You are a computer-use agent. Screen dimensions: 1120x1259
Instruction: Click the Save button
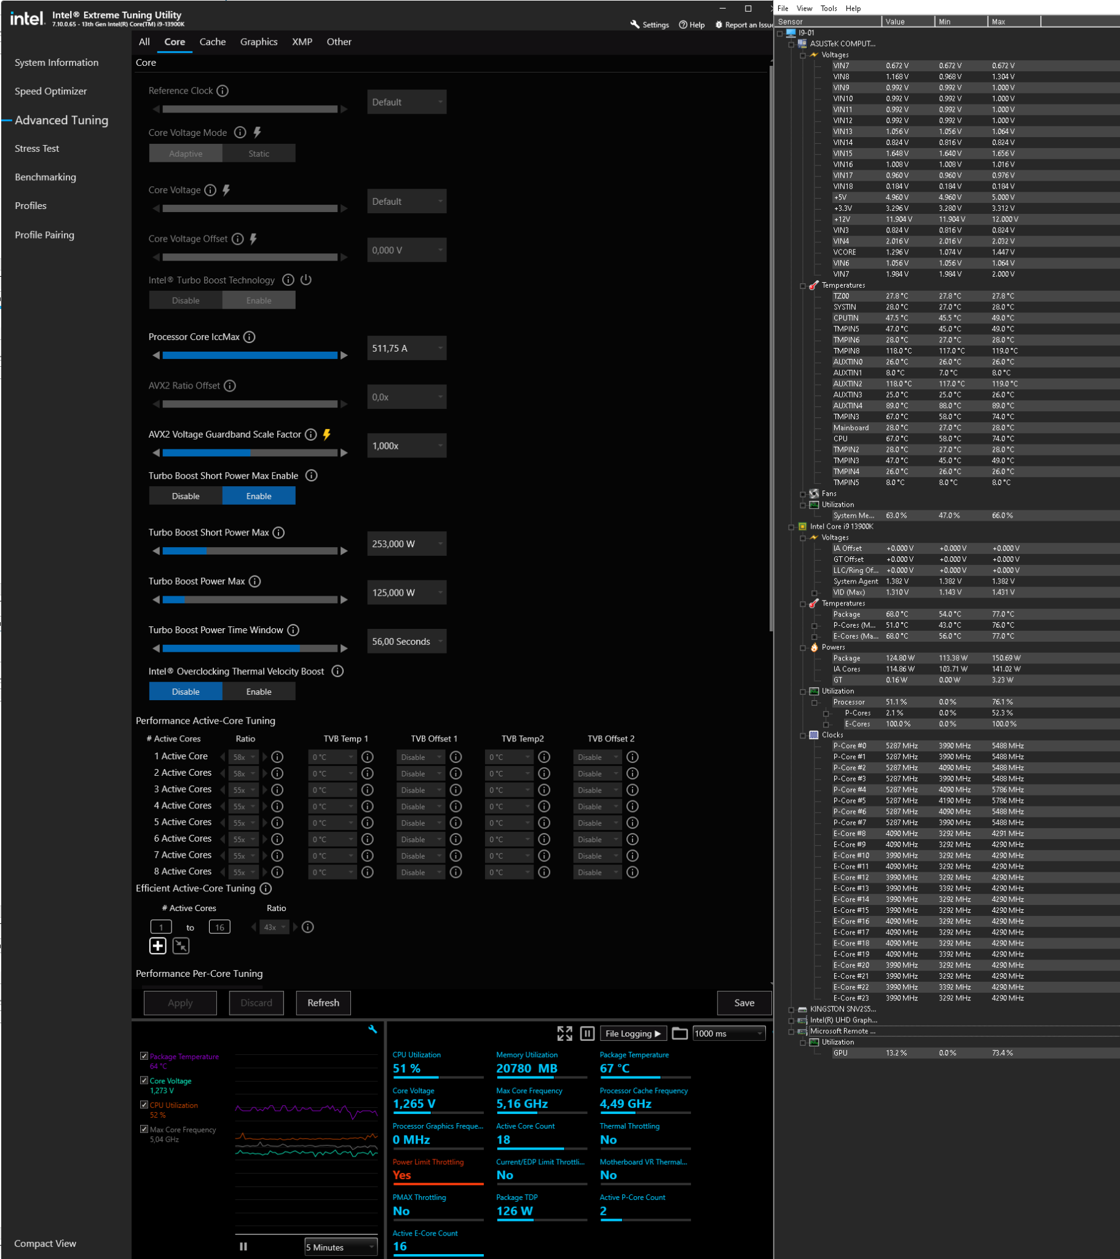744,1003
